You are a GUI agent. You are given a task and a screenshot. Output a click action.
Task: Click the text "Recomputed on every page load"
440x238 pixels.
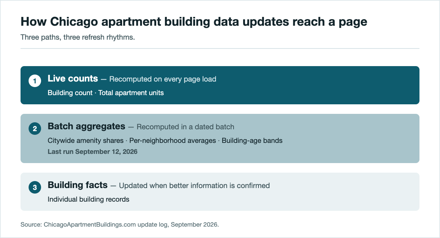coord(163,79)
